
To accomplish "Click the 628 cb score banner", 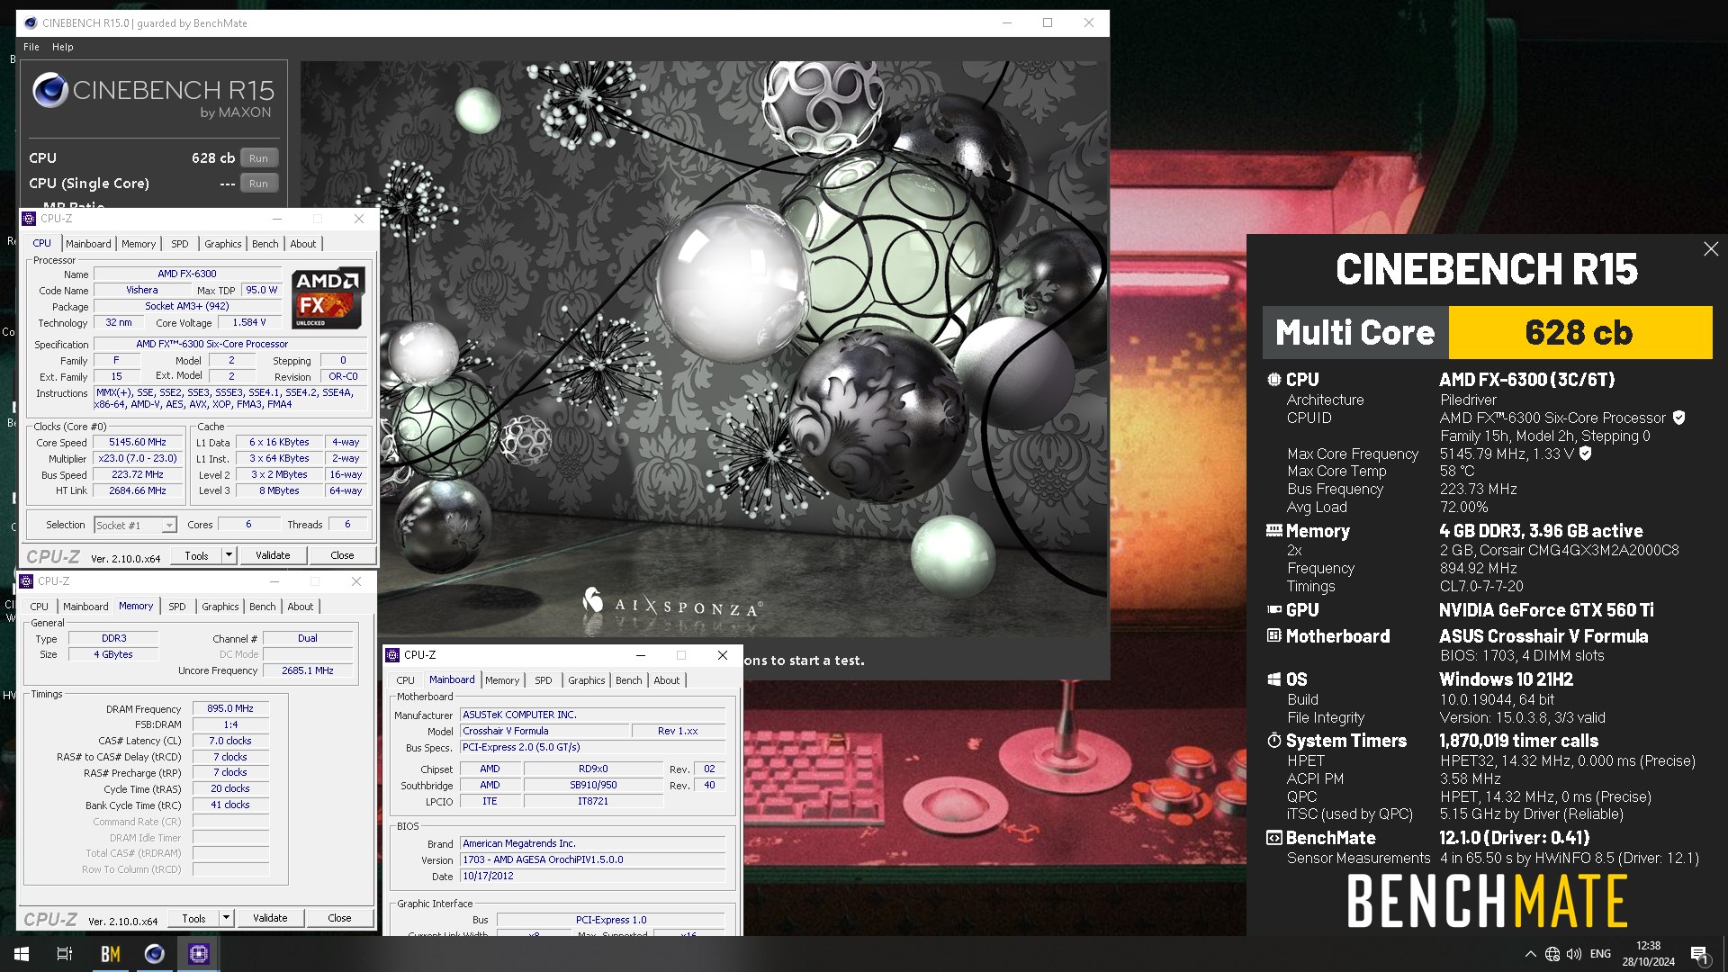I will click(1579, 333).
